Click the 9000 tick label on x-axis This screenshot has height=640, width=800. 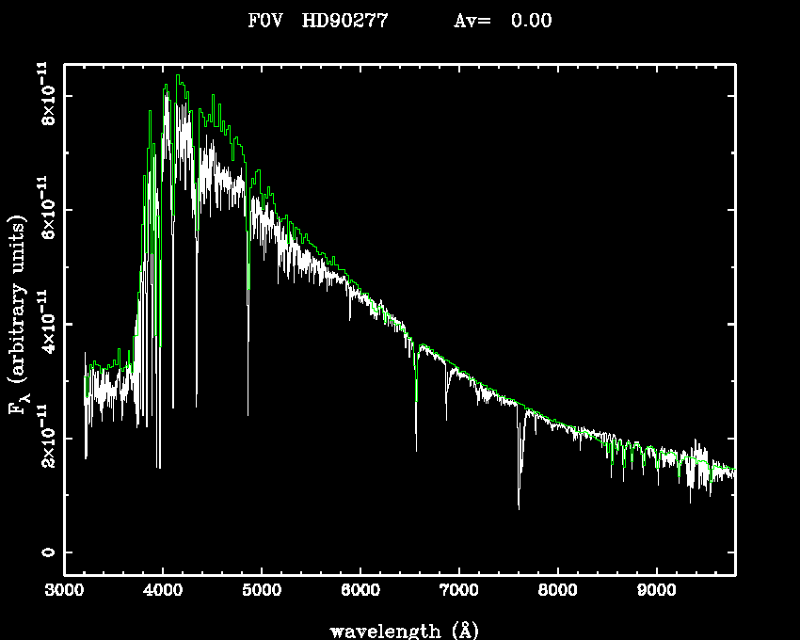click(x=656, y=591)
